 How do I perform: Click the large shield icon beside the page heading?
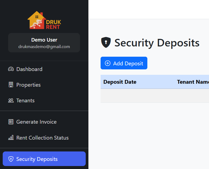pyautogui.click(x=106, y=43)
